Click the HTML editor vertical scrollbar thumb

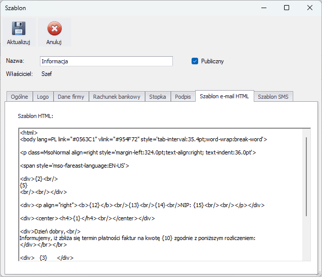point(306,177)
